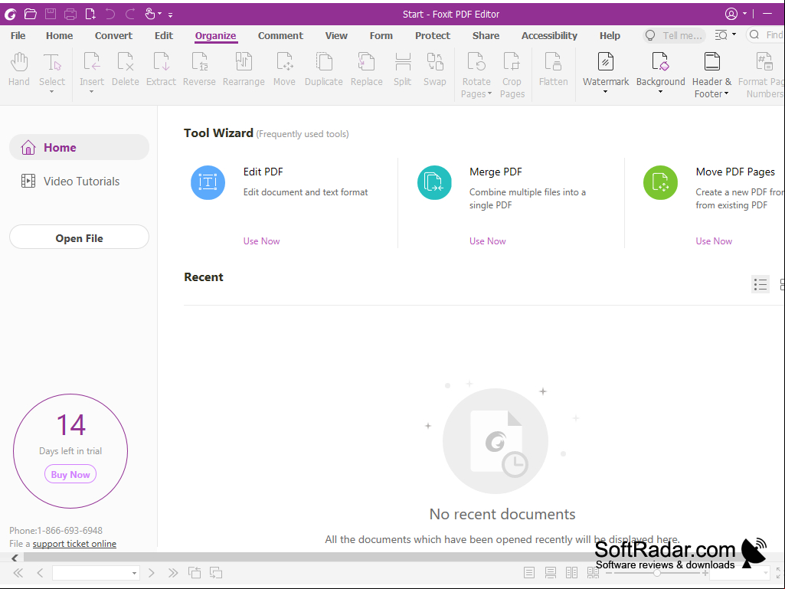Screen dimensions: 785x589
Task: Click the Reverse pages icon
Action: click(x=199, y=62)
